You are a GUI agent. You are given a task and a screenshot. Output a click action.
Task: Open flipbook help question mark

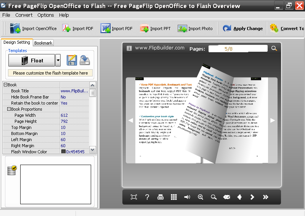point(147,197)
